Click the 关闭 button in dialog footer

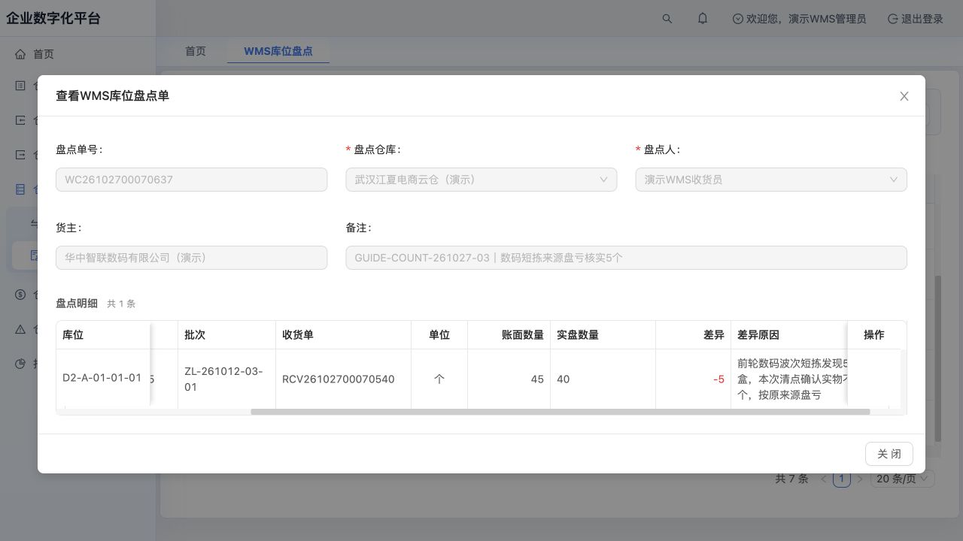coord(889,454)
